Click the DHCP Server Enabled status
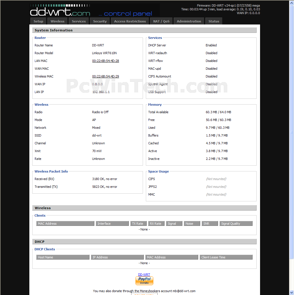The image size is (294, 295). point(211,45)
